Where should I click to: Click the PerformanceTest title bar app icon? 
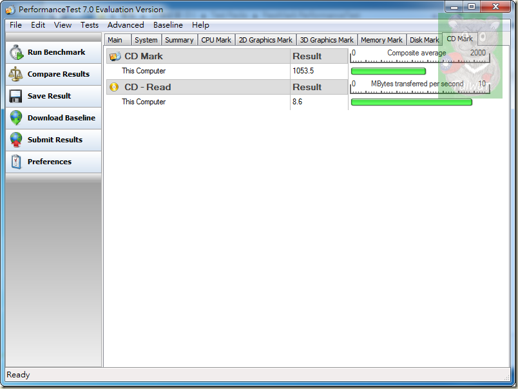(10, 10)
